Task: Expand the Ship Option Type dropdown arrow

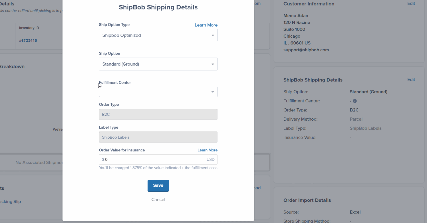Action: pos(212,35)
